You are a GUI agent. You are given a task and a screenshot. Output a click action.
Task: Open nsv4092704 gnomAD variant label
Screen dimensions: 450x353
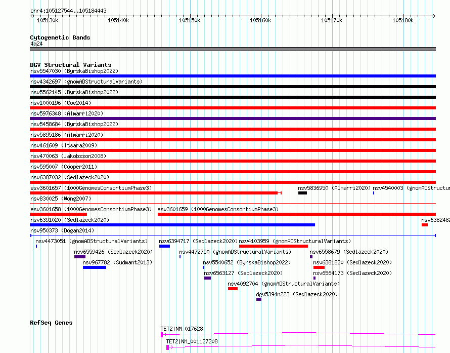tap(284, 284)
